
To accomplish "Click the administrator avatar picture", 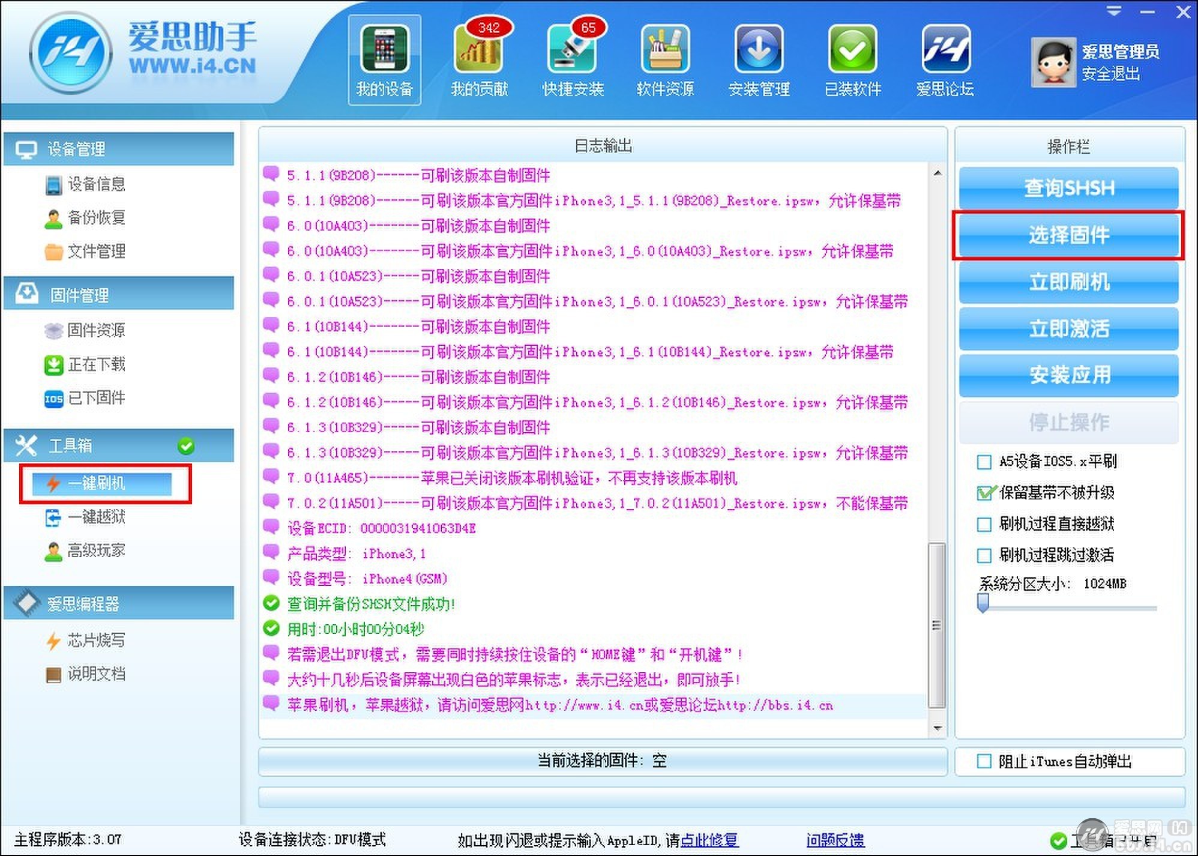I will [1053, 62].
